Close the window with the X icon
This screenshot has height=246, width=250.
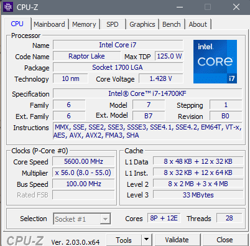point(236,7)
